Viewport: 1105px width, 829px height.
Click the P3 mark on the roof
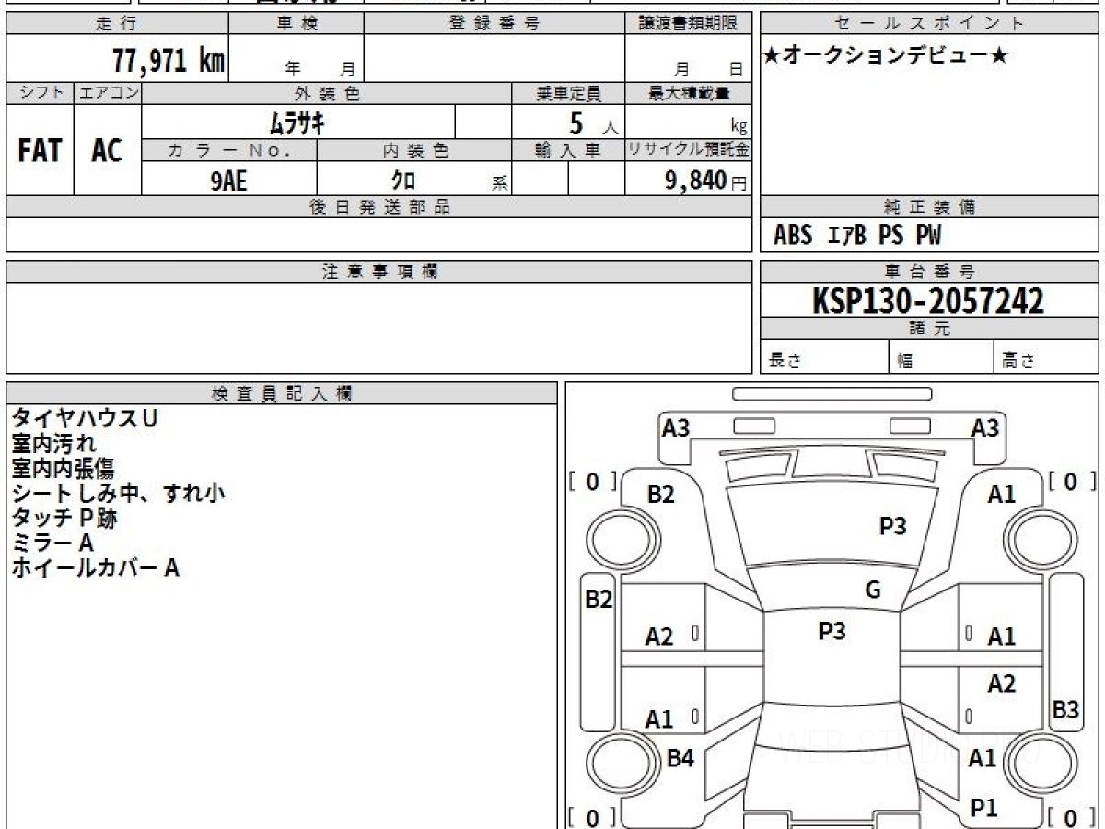832,631
